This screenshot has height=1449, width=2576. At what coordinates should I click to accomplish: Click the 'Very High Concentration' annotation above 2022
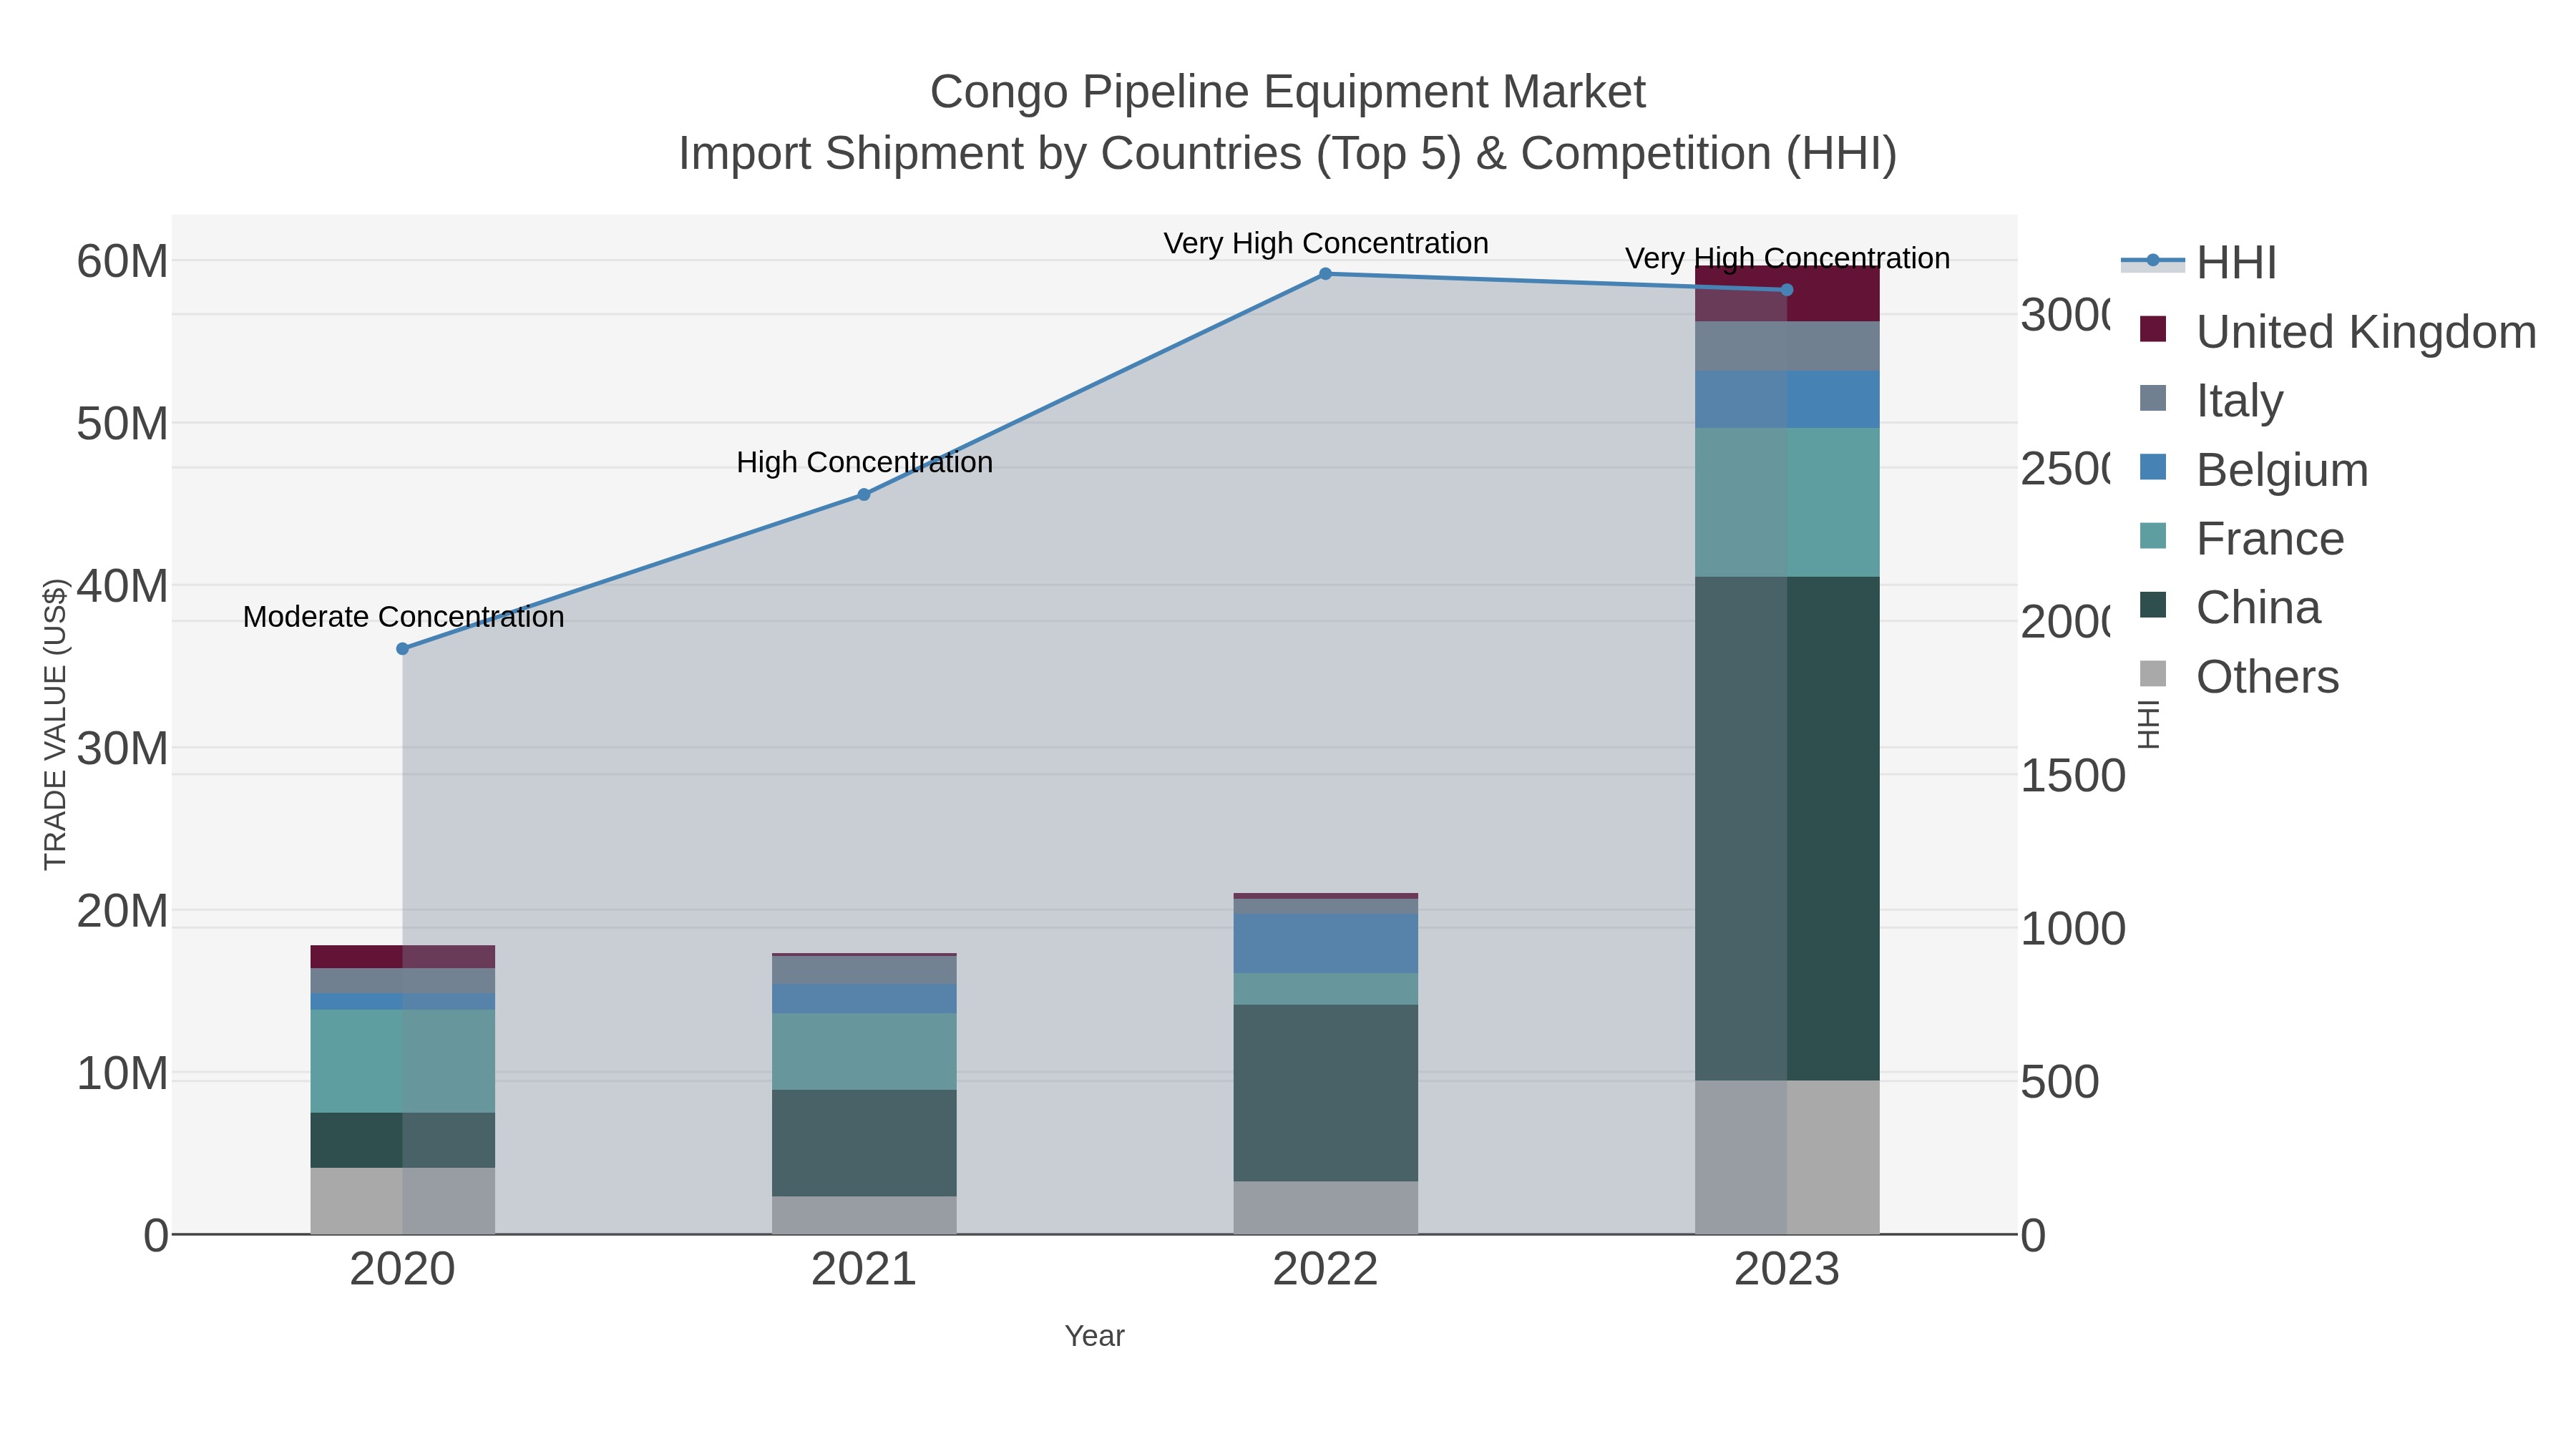click(x=1325, y=243)
